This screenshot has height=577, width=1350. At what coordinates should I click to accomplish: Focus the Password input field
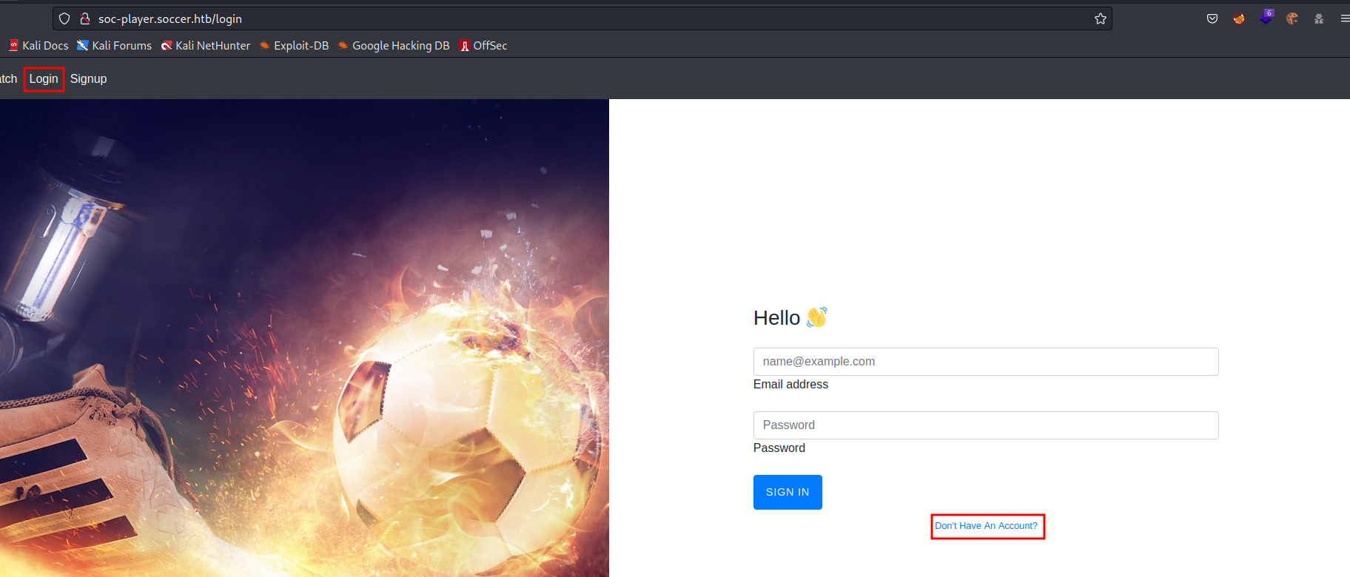(986, 425)
